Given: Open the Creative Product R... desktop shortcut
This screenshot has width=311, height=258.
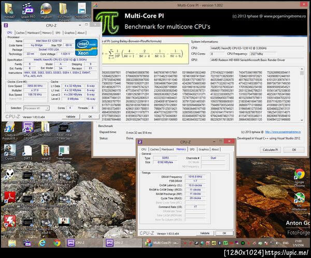Looking at the screenshot, I should pyautogui.click(x=10, y=131).
